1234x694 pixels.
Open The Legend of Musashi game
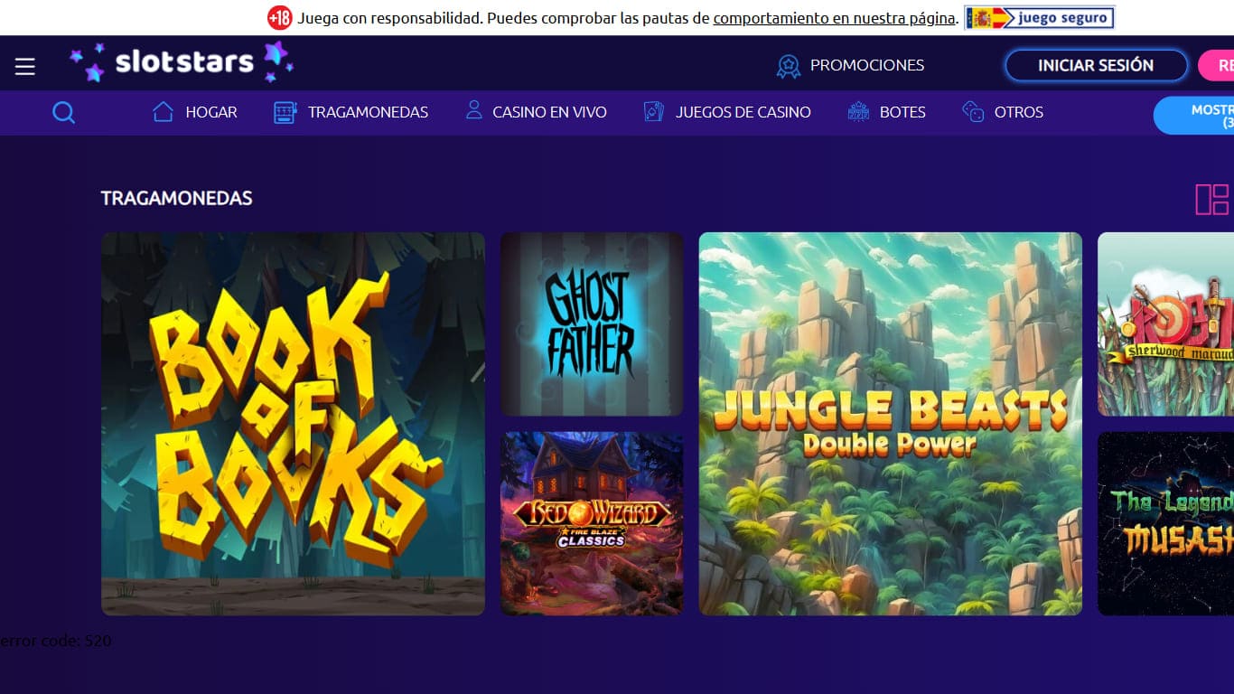click(1165, 523)
